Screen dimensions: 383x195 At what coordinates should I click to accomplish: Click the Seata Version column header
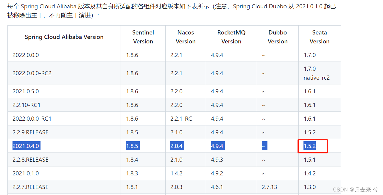click(x=320, y=37)
